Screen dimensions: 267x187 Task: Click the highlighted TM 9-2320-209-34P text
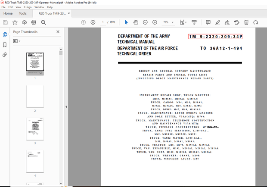coord(215,37)
